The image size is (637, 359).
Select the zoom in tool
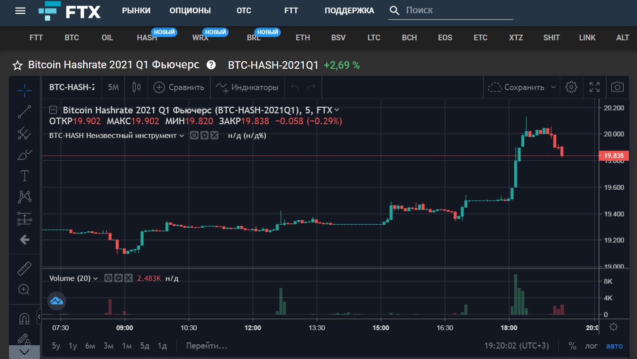(25, 289)
